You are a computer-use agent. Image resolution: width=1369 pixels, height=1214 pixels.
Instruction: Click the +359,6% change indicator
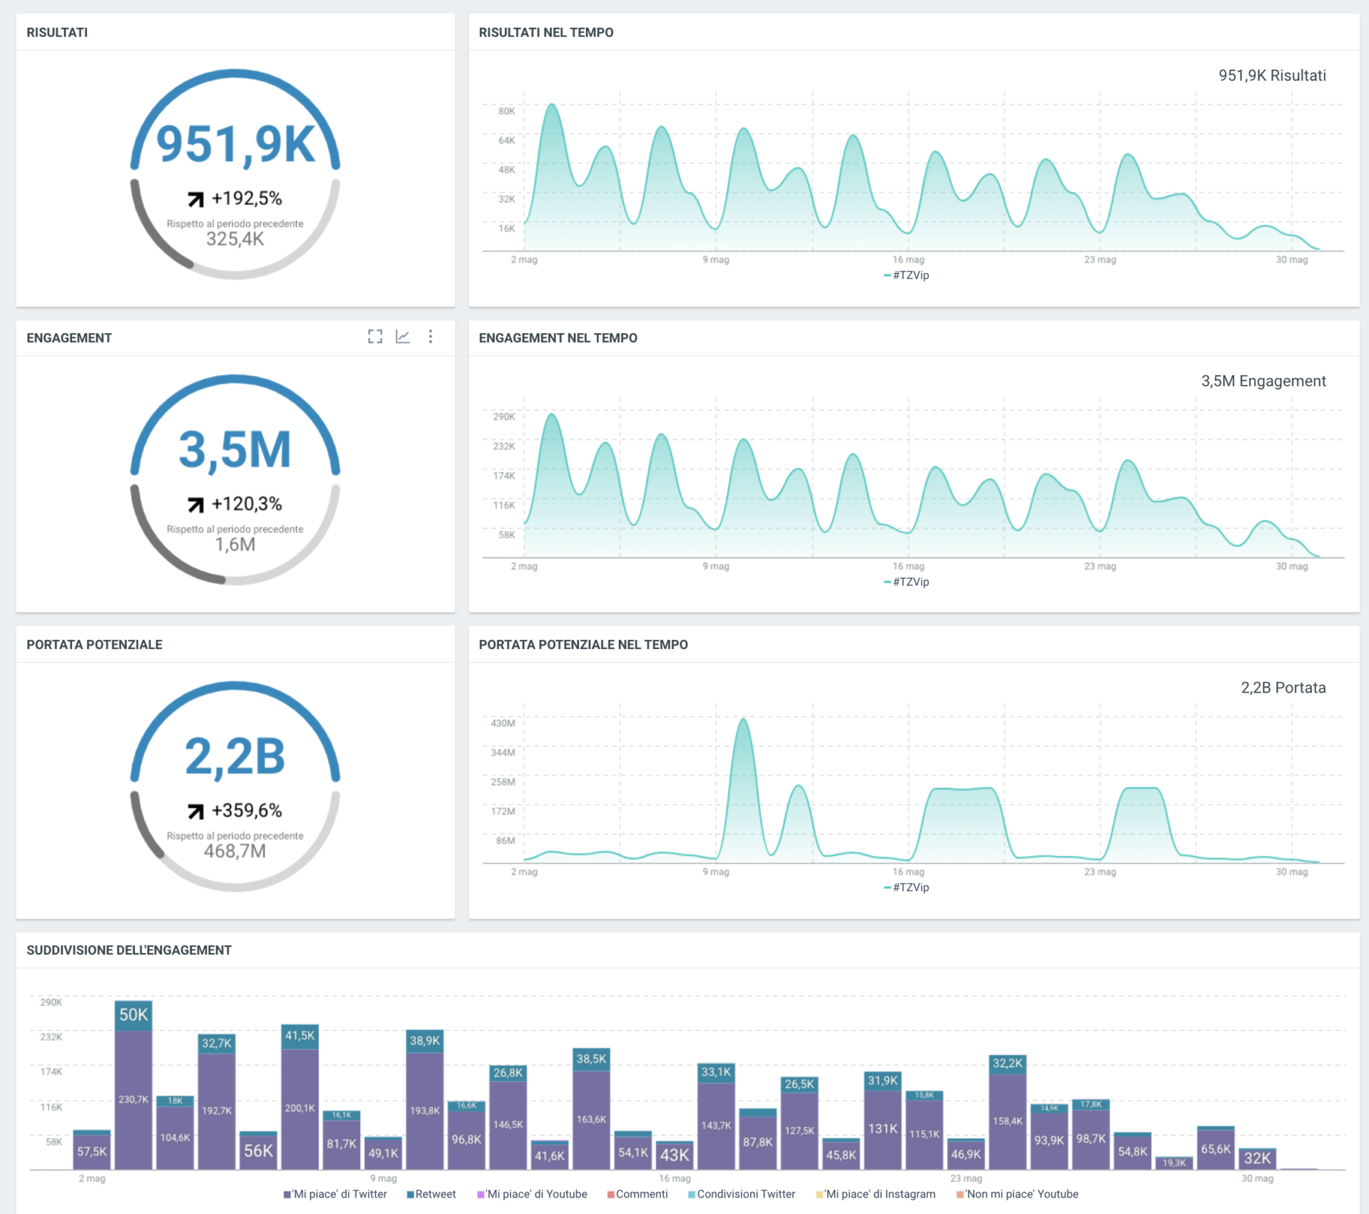coord(235,810)
